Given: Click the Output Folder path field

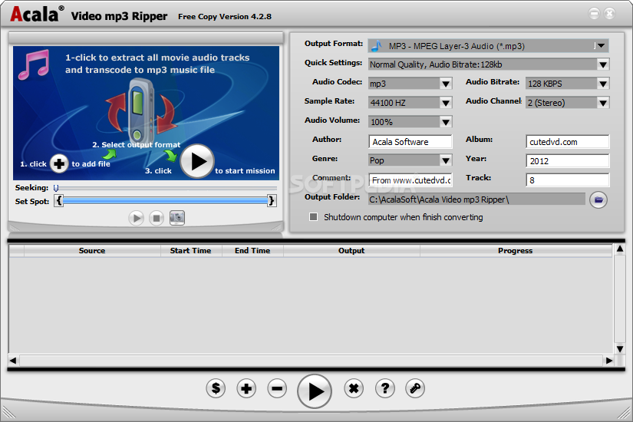Looking at the screenshot, I should (x=476, y=199).
